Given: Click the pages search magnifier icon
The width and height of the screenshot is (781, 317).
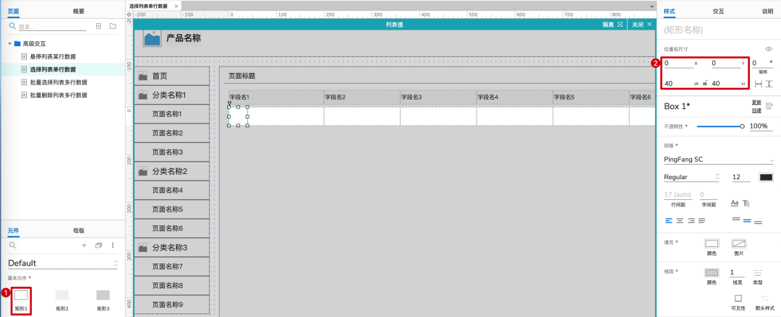Looking at the screenshot, I should click(12, 26).
